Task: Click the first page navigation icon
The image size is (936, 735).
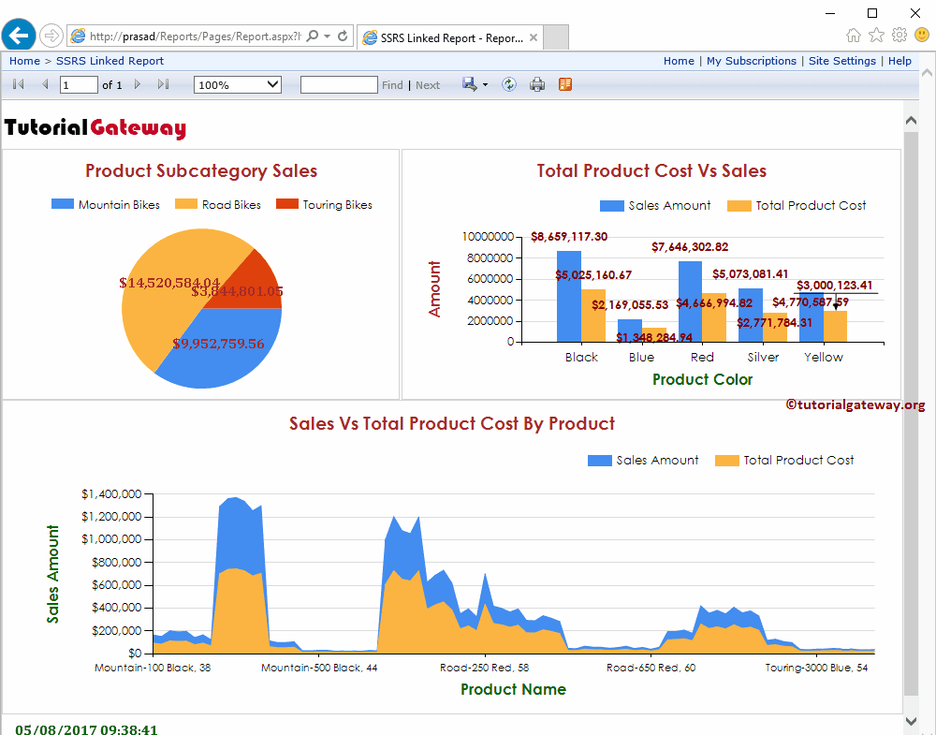Action: pos(17,84)
